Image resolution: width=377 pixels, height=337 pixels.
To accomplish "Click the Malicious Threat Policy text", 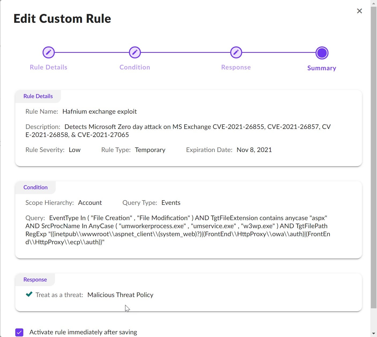I will point(120,295).
